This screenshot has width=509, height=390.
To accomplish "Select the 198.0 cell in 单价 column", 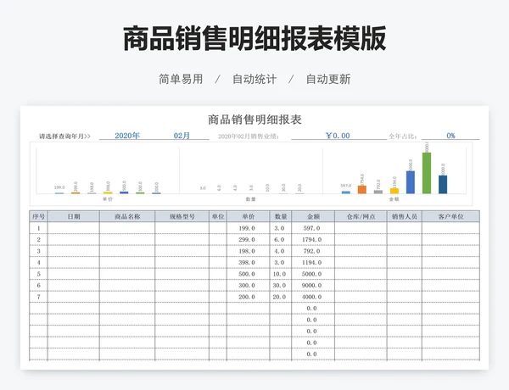I will click(x=248, y=251).
